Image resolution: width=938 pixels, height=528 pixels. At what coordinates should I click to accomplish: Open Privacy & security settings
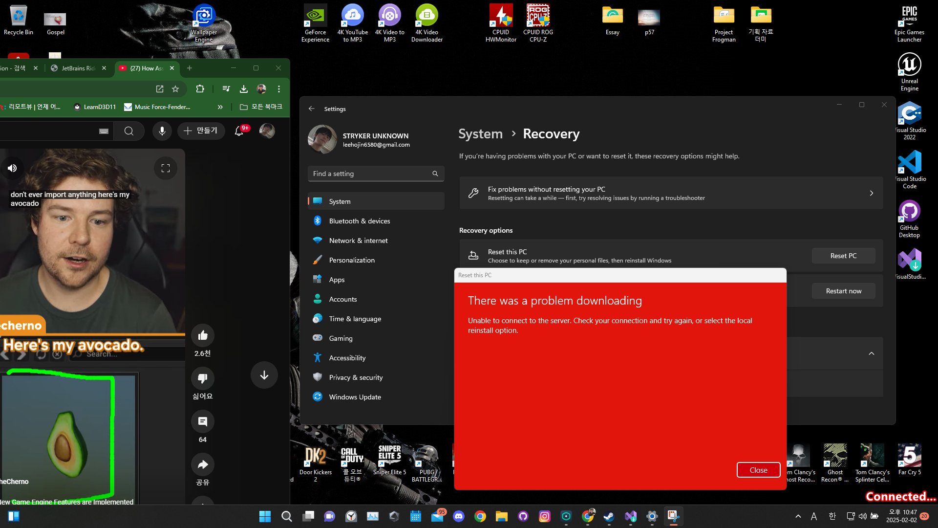click(376, 377)
